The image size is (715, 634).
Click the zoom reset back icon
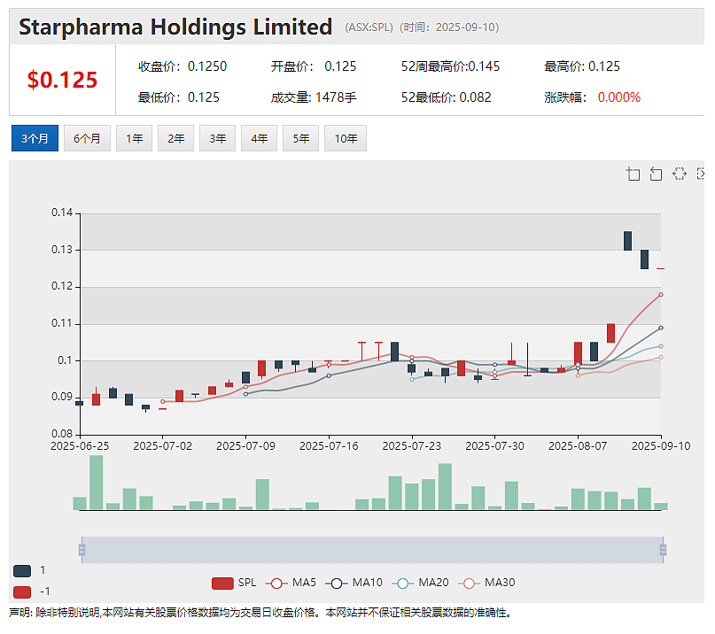(x=656, y=174)
